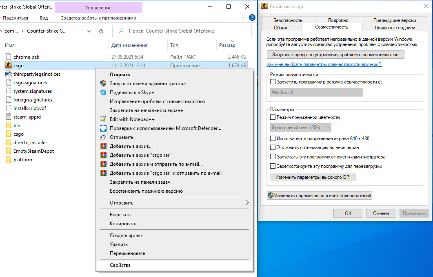Click the Microsoft Defender shield icon
The image size is (433, 277).
point(103,128)
